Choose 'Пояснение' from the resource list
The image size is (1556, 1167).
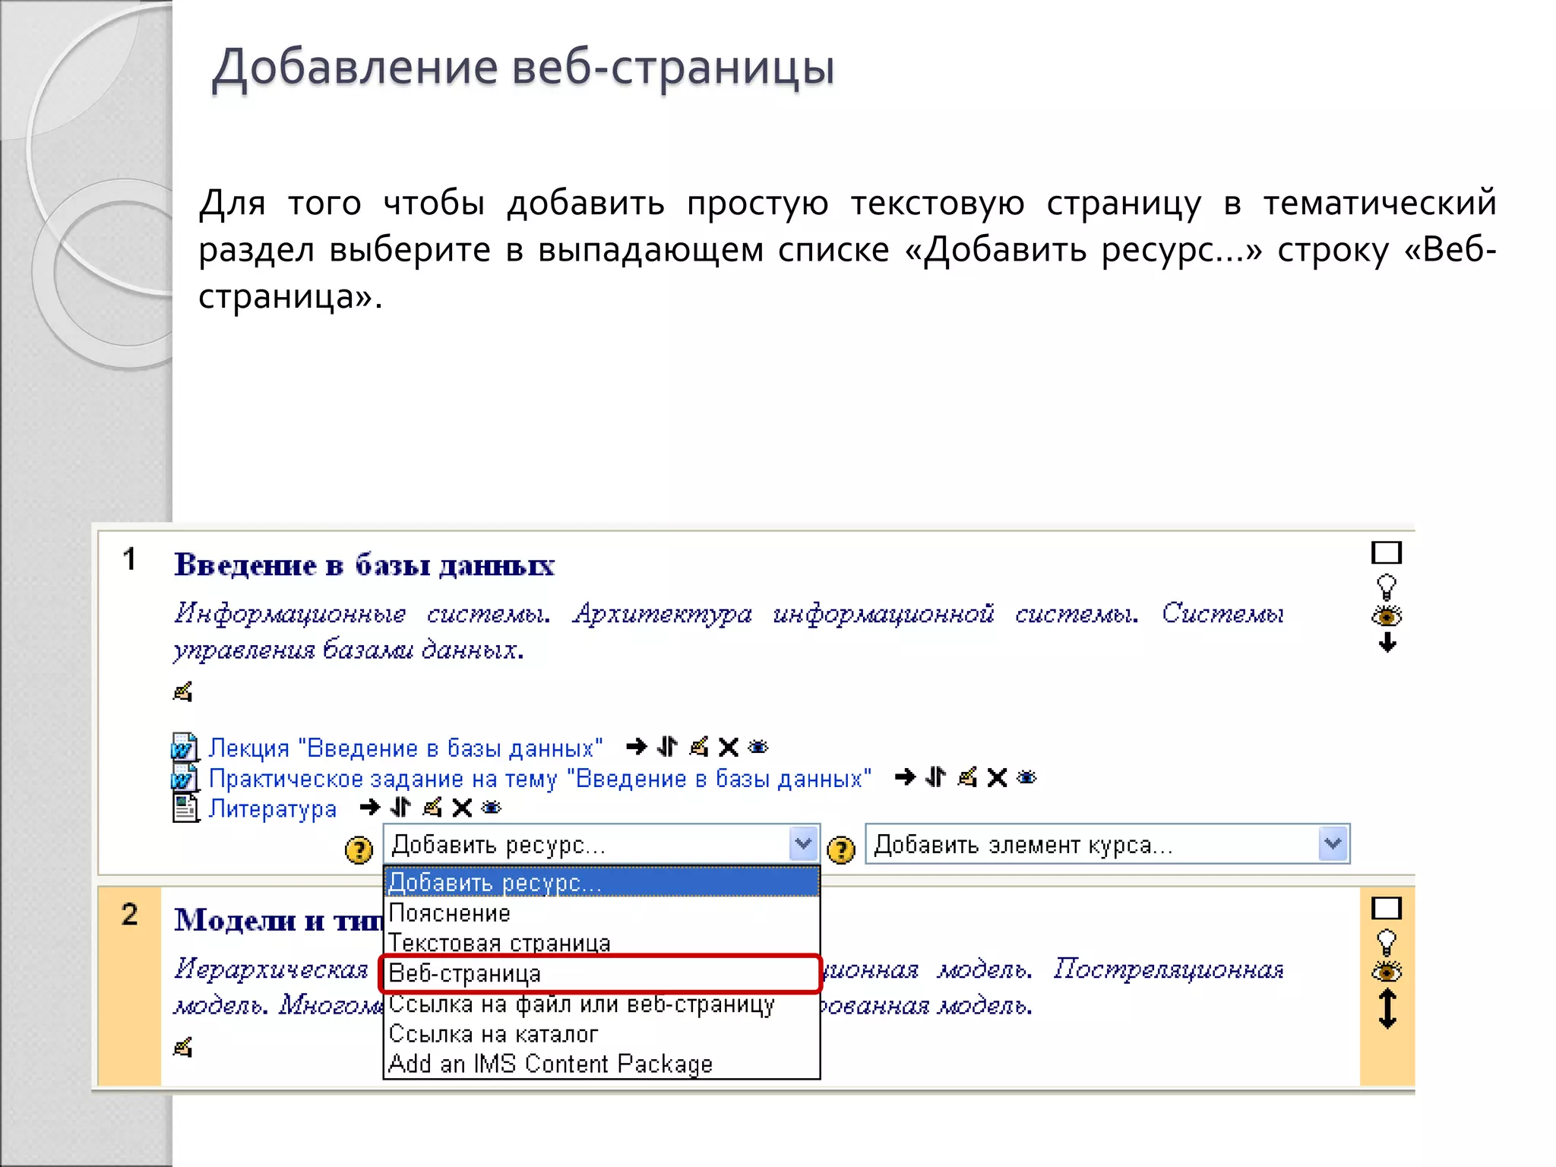tap(602, 912)
